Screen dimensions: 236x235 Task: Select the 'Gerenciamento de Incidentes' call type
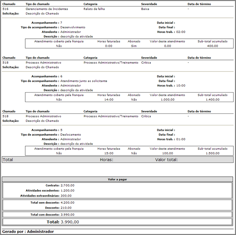(x=46, y=9)
